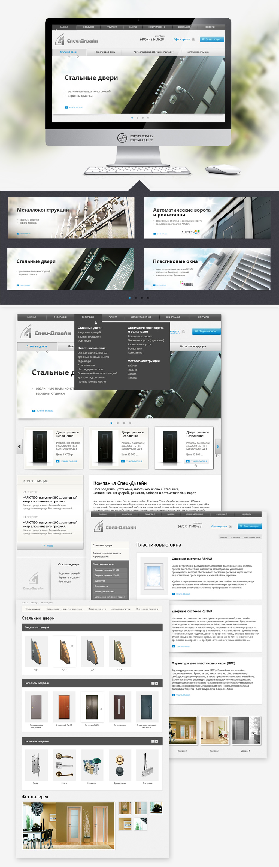Click the gray Спец-Дизайн footer logo
Image resolution: width=279 pixels, height=867 pixels.
click(33, 581)
